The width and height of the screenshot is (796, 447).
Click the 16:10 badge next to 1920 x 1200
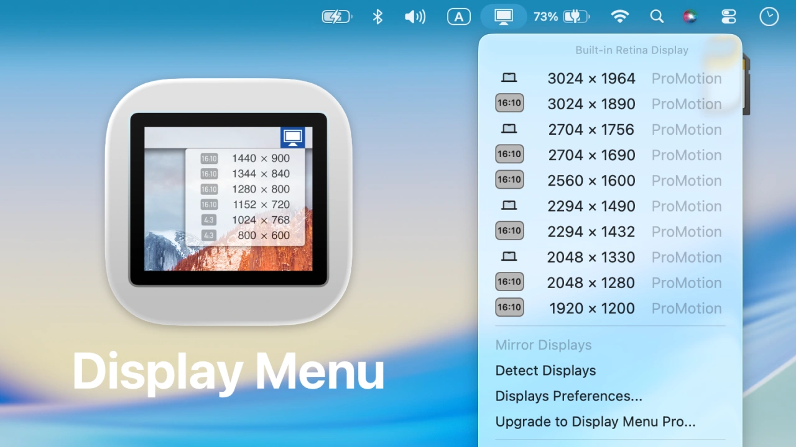(x=509, y=307)
